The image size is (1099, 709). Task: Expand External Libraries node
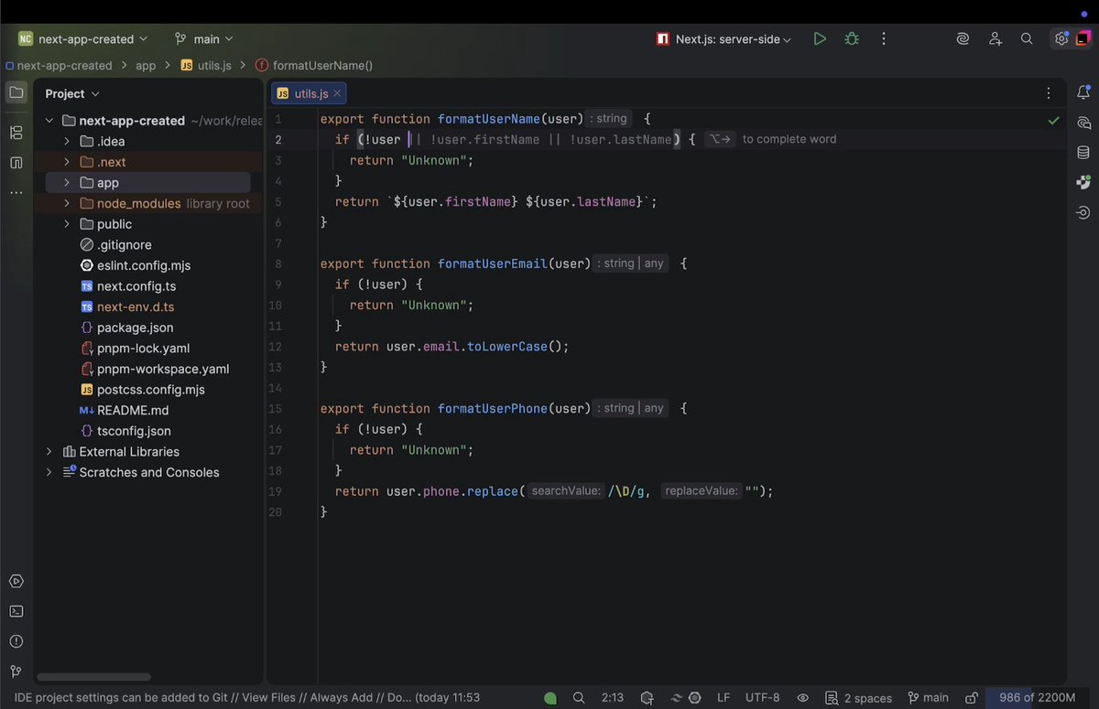pos(49,452)
